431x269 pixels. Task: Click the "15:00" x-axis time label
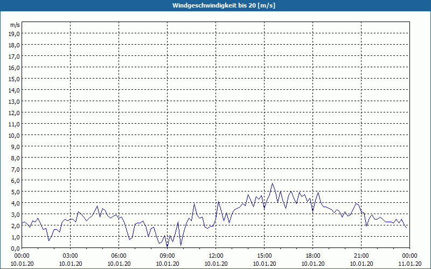click(265, 256)
